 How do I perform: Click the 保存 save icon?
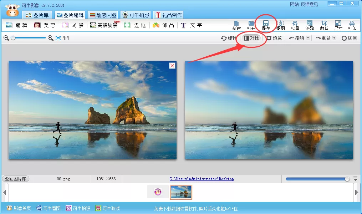click(266, 26)
